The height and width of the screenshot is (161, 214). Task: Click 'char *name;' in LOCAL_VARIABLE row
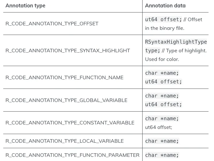(162, 141)
